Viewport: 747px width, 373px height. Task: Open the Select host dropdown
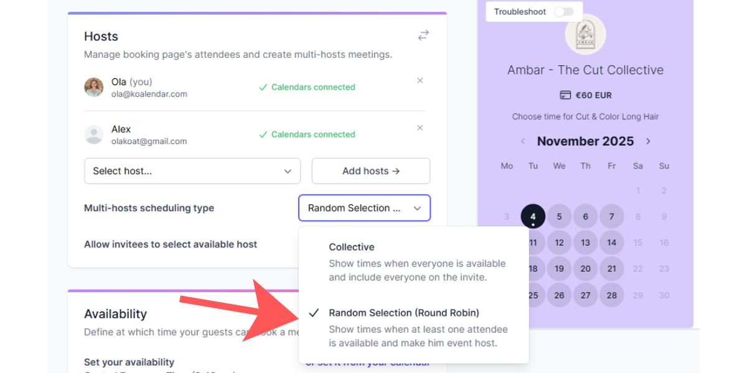(x=192, y=170)
